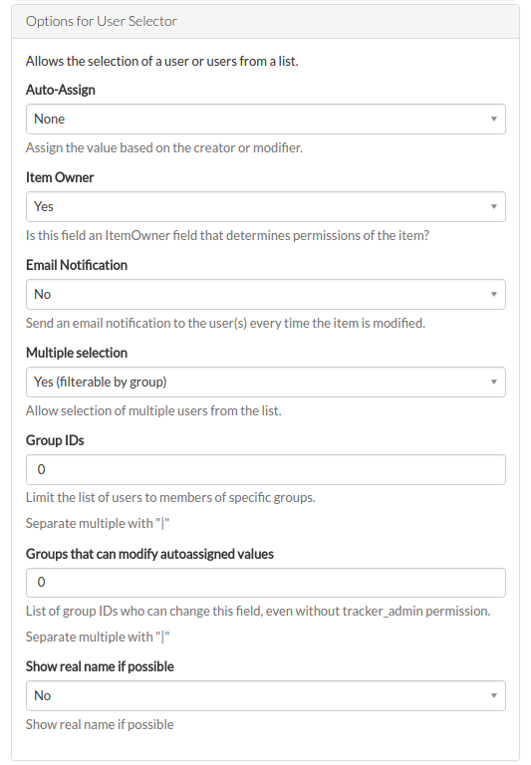
Task: Click the Multiple selection field label
Action: pyautogui.click(x=77, y=353)
